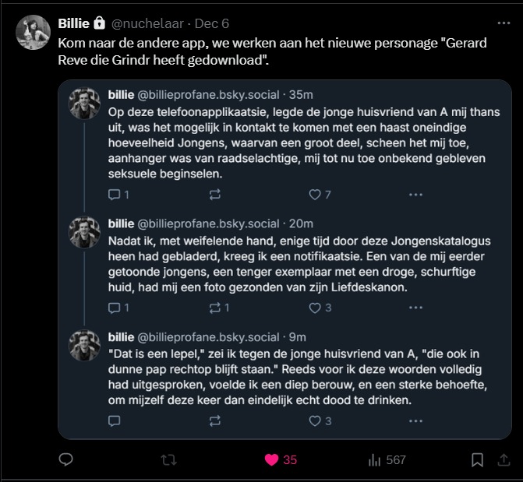Repost the 20m post with 1 repost
Viewport: 523px width, 482px height.
tap(215, 308)
